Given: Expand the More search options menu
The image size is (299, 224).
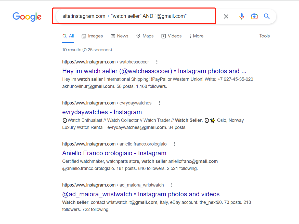Looking at the screenshot, I should (x=197, y=36).
